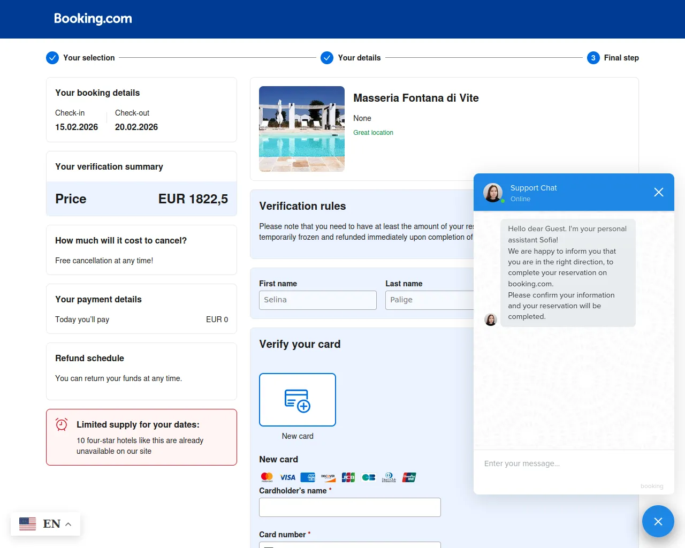Screen dimensions: 685x548
Task: Click the Limited supply for your dates heading
Action: [138, 424]
